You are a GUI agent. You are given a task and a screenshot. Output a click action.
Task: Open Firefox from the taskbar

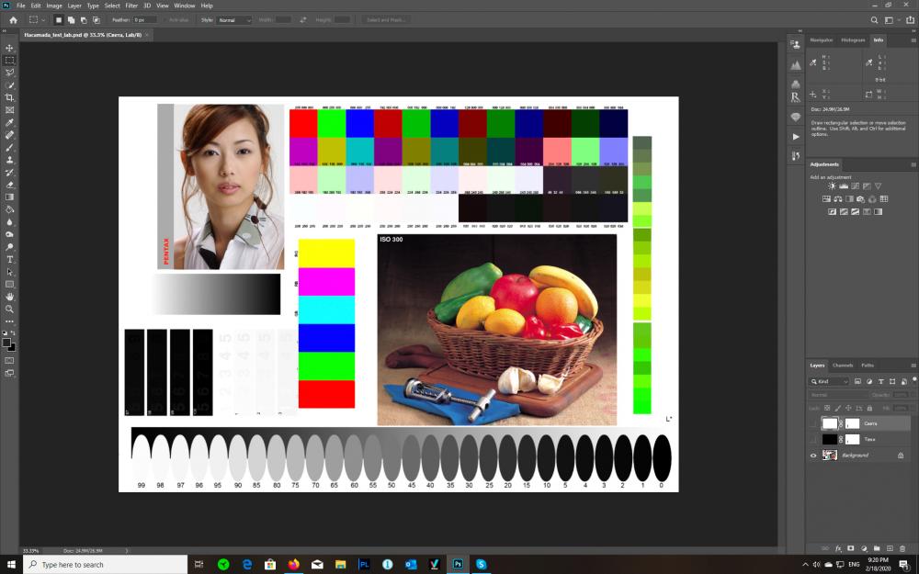tap(294, 565)
